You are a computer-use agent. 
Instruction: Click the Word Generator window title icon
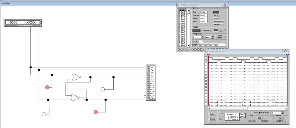(x=179, y=5)
